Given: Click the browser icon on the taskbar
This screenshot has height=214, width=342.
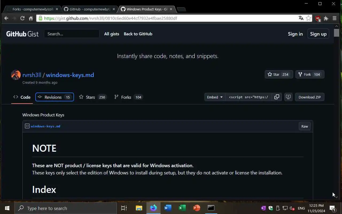Looking at the screenshot, I should tap(153, 208).
